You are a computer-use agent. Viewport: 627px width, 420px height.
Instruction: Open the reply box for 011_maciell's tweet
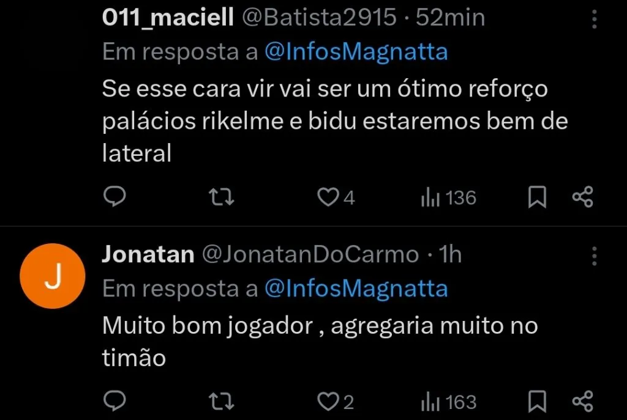pyautogui.click(x=115, y=197)
